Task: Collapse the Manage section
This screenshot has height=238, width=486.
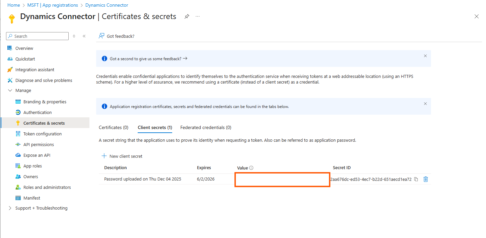Action: point(10,90)
